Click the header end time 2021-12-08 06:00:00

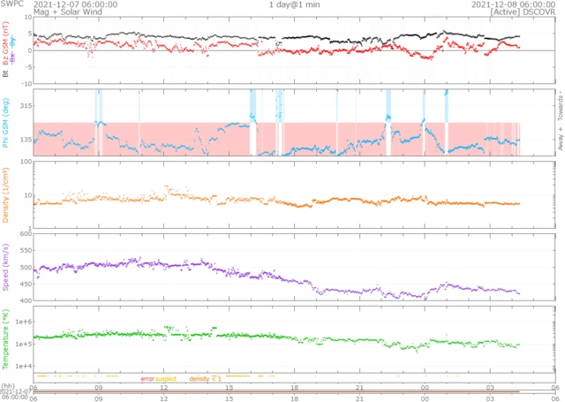tap(514, 4)
